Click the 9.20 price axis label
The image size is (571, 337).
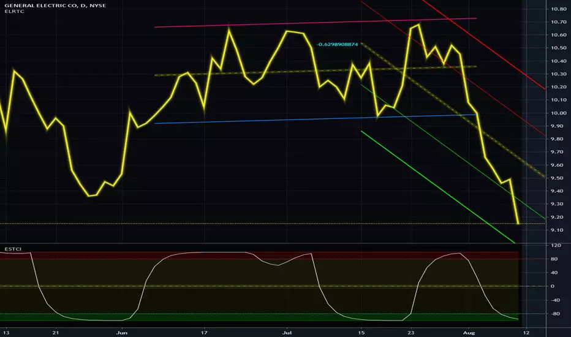[558, 217]
